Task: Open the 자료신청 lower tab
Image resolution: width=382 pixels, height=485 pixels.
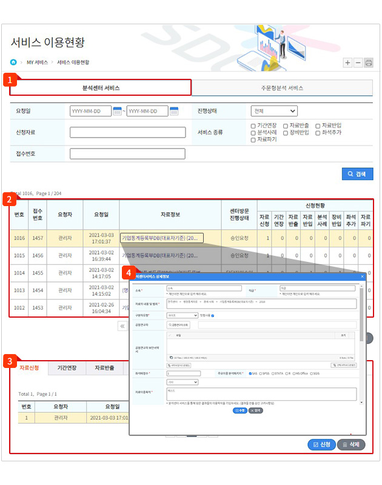Action: coord(29,368)
